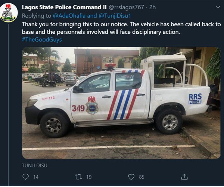This screenshot has width=224, height=187.
Task: Open the RRS police truck photo
Action: coord(121,103)
